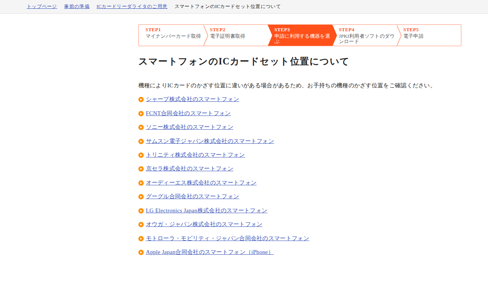Image resolution: width=488 pixels, height=305 pixels.
Task: Open グーグル合同会社のスマートフォン link
Action: 193,196
